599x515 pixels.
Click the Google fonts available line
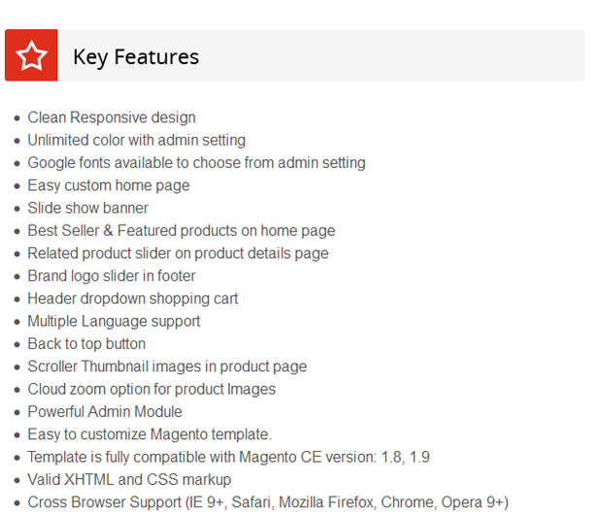[196, 163]
